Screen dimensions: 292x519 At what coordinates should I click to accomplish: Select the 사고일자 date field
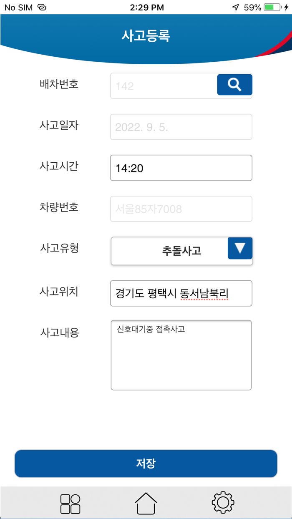pyautogui.click(x=181, y=127)
